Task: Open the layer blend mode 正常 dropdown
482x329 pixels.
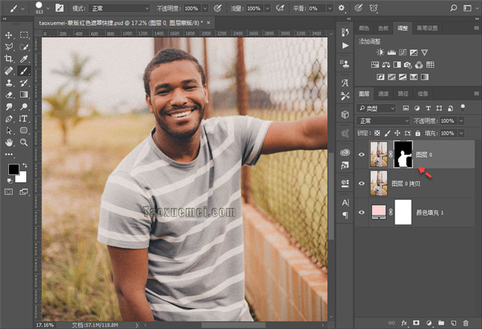Action: point(384,120)
